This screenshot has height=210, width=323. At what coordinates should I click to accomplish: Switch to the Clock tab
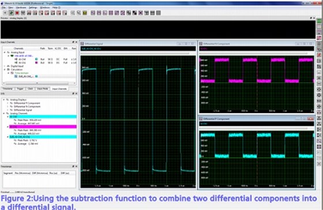pyautogui.click(x=30, y=89)
